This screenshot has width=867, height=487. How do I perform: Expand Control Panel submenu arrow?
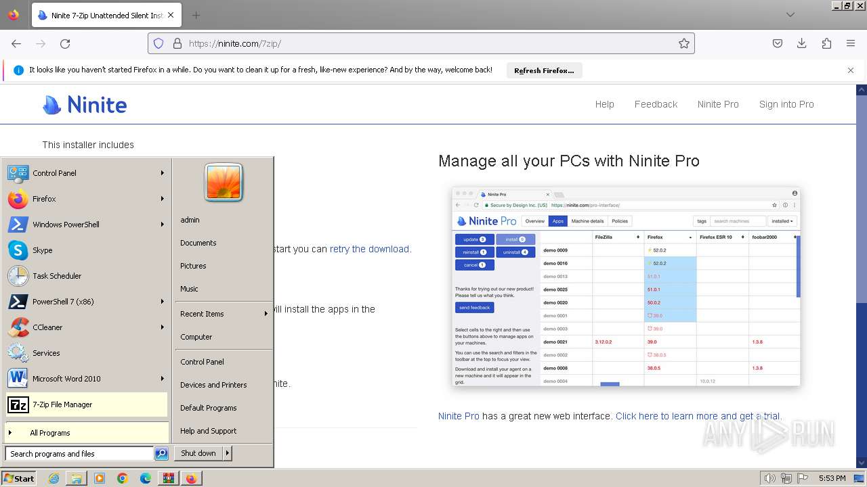(x=163, y=173)
